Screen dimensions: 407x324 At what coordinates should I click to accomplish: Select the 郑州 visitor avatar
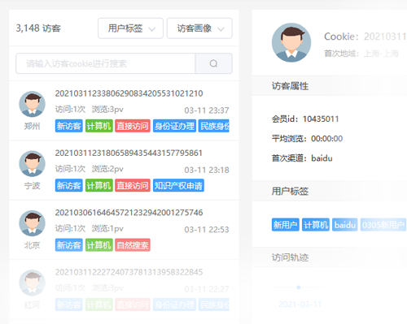point(32,104)
